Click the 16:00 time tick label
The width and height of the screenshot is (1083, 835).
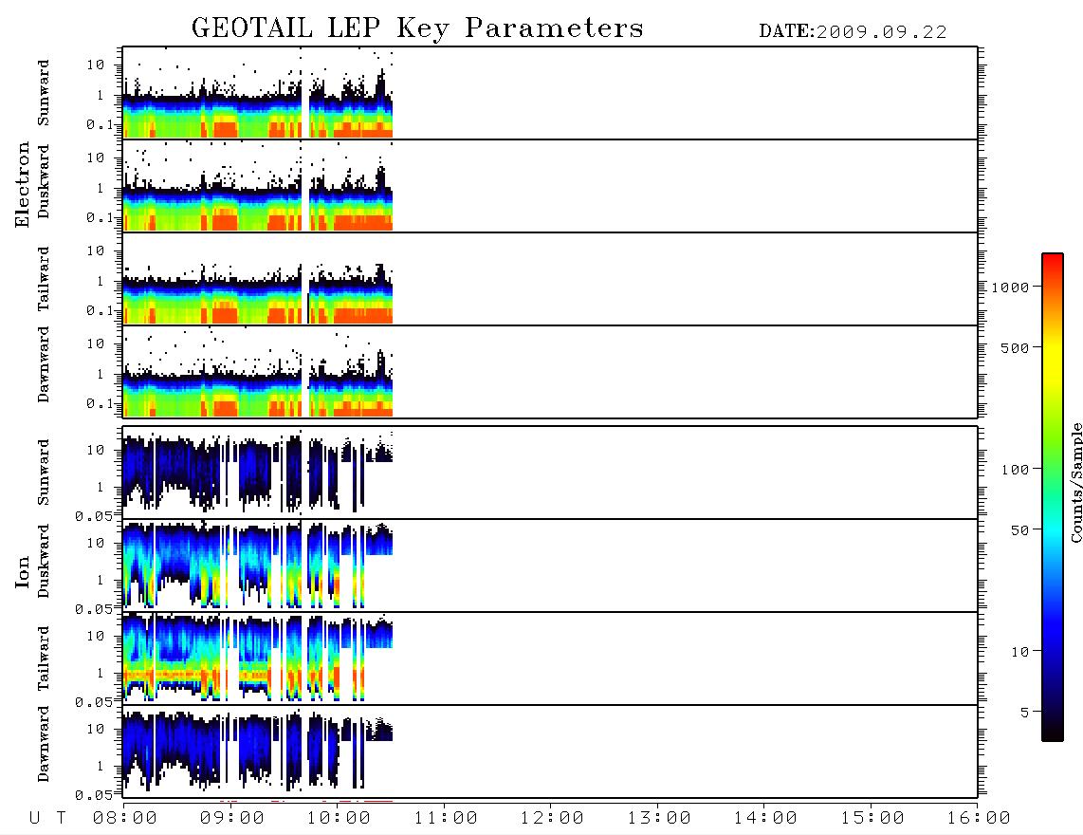(x=979, y=819)
